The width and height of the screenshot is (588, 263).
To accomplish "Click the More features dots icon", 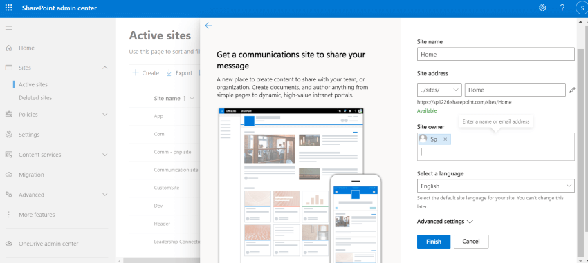I will click(x=9, y=215).
